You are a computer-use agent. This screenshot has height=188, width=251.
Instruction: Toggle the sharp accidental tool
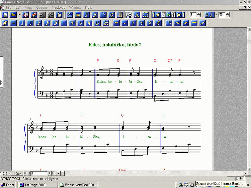tap(72, 23)
